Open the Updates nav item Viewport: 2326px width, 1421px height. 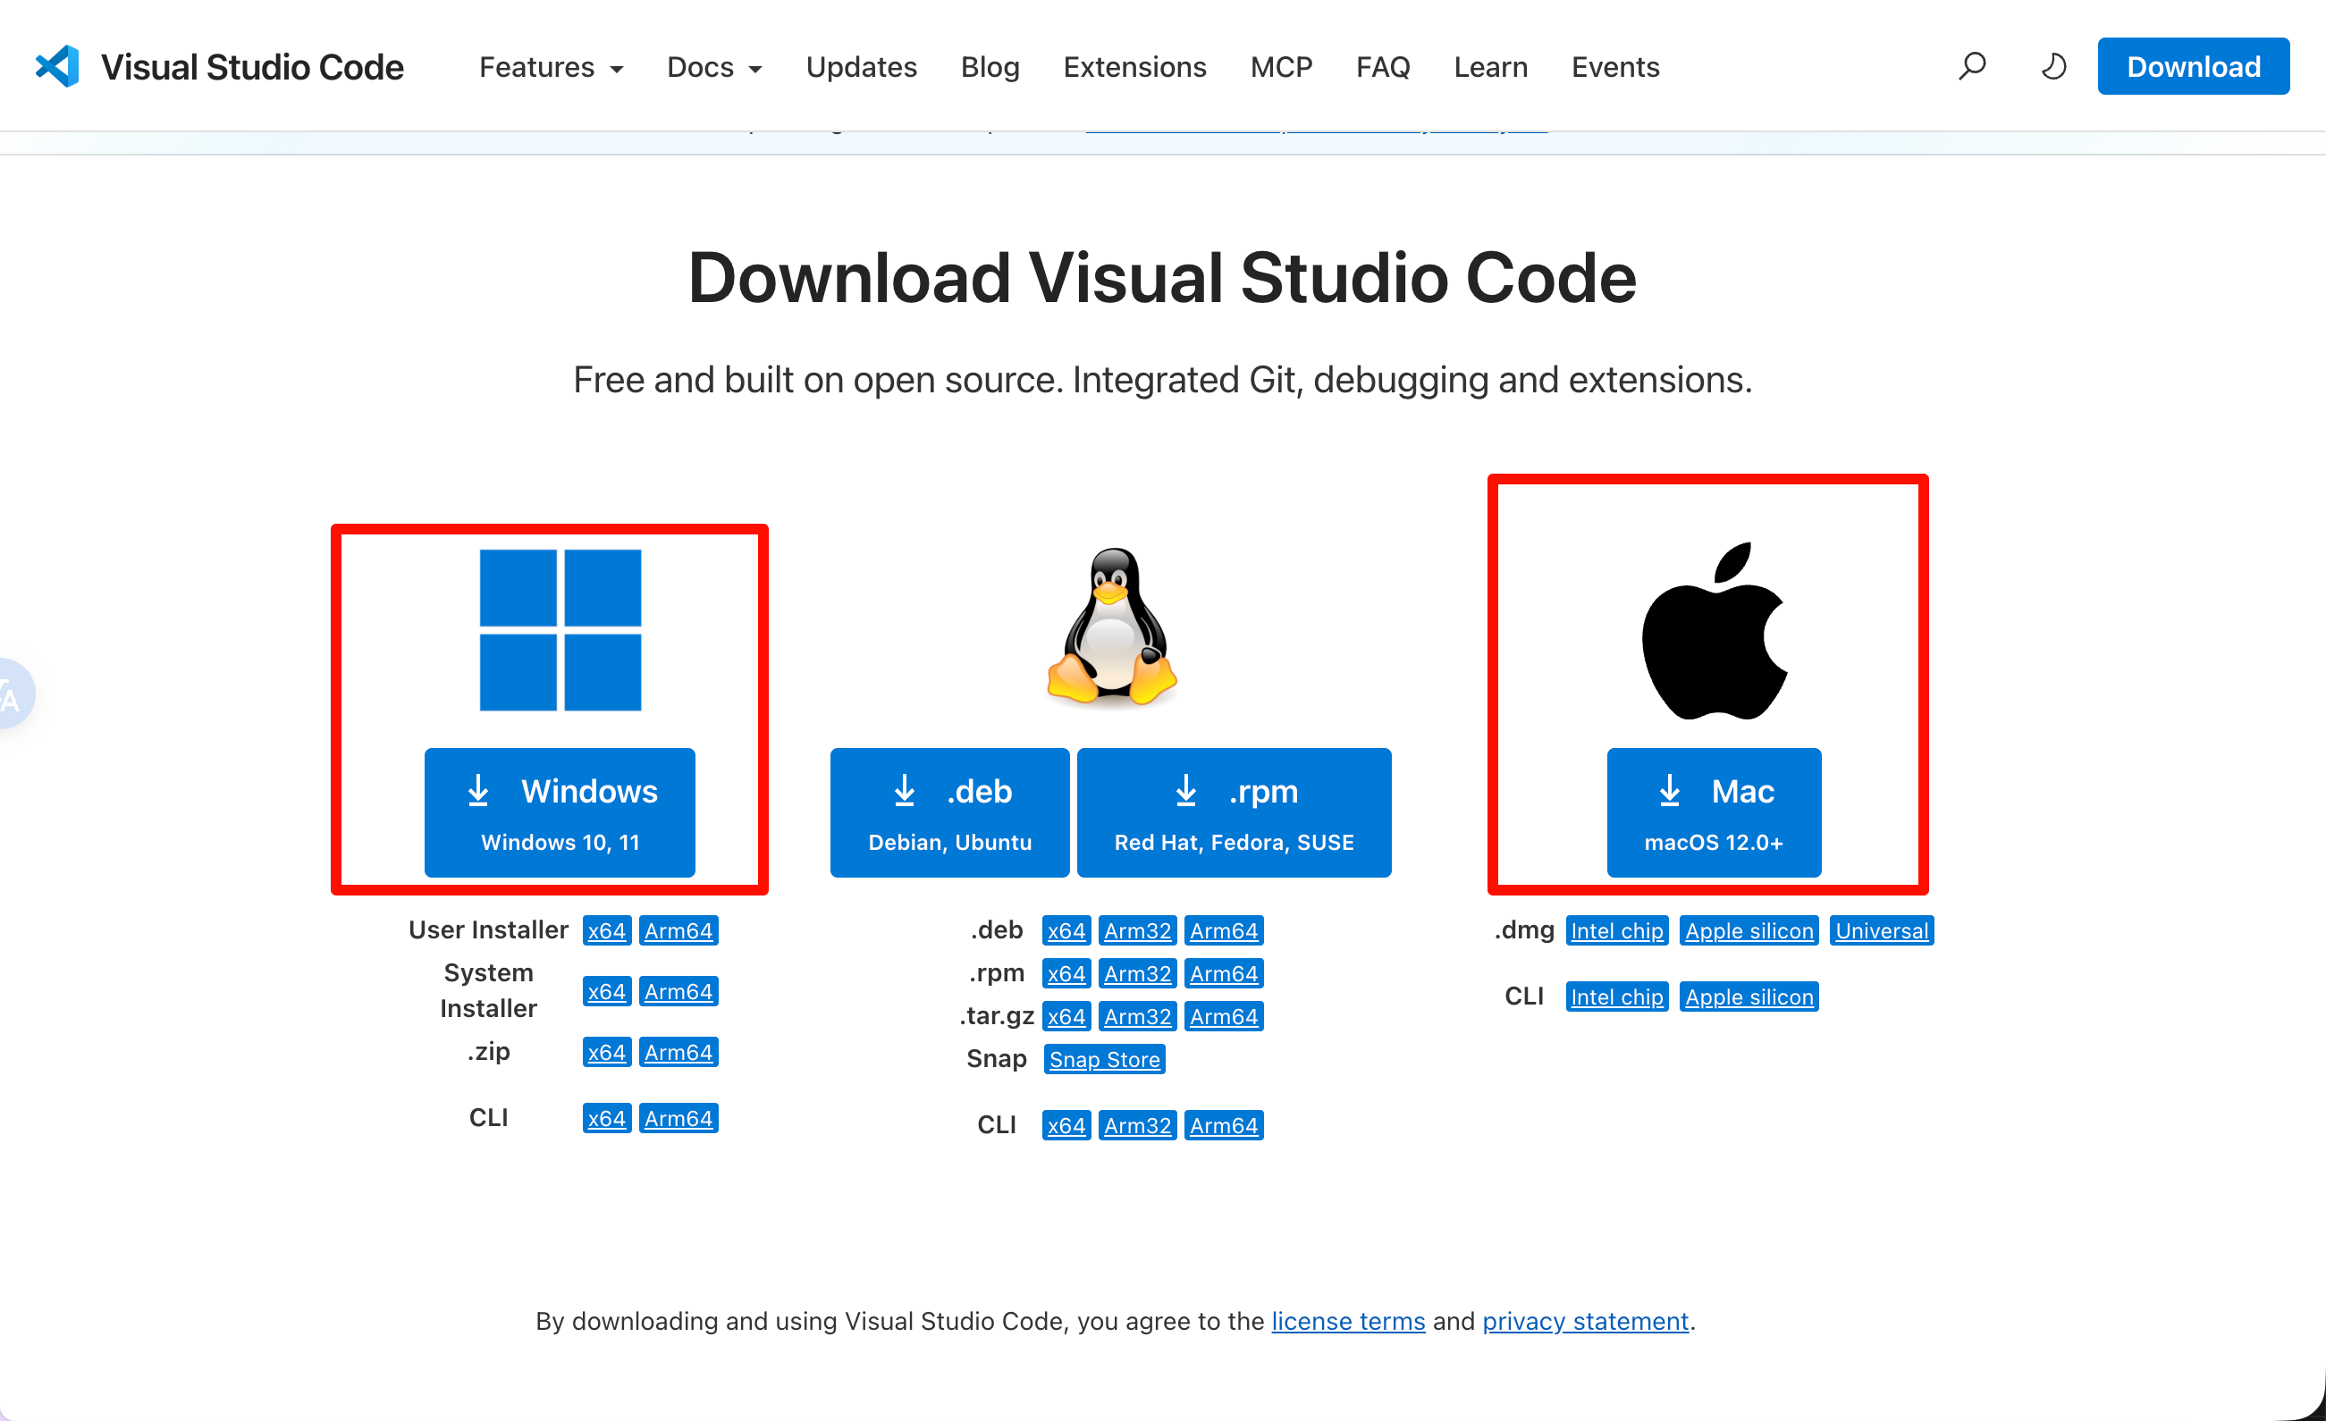click(x=861, y=67)
